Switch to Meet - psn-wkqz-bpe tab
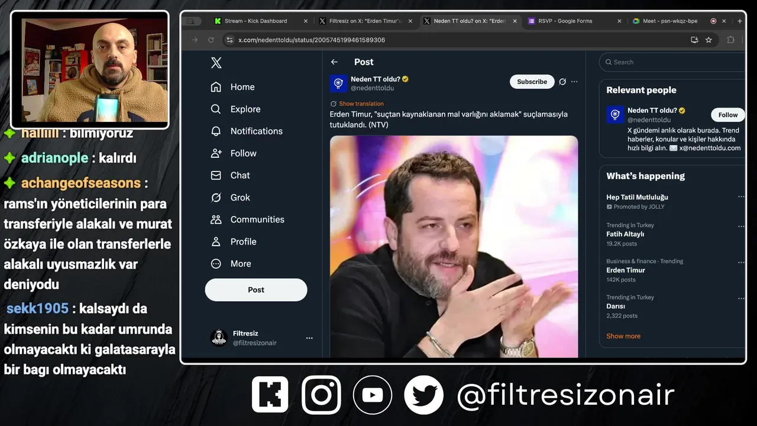This screenshot has height=426, width=757. pos(679,21)
